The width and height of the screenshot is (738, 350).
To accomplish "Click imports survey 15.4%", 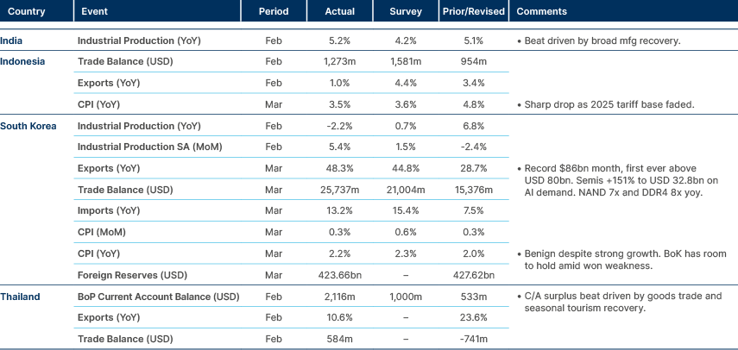I will pos(406,211).
